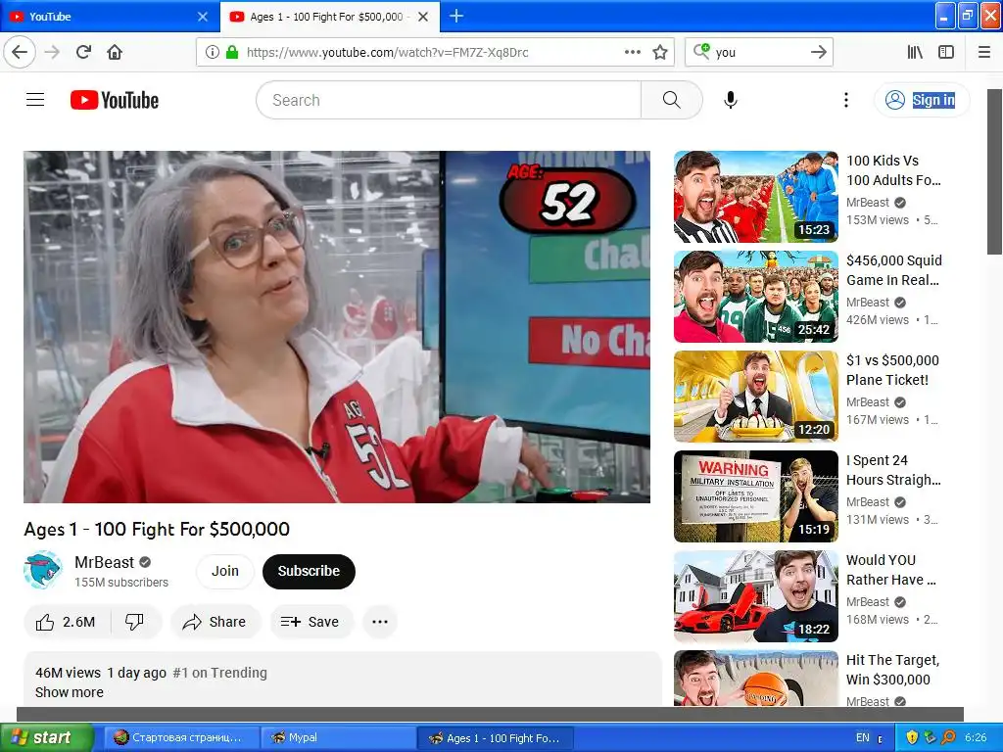
Task: Click the '$456,000 Squid Game In Real' title
Action: pos(893,270)
